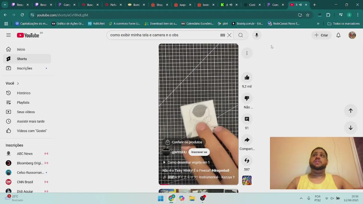Run the search with magnifier button
The height and width of the screenshot is (204, 363).
pyautogui.click(x=240, y=35)
